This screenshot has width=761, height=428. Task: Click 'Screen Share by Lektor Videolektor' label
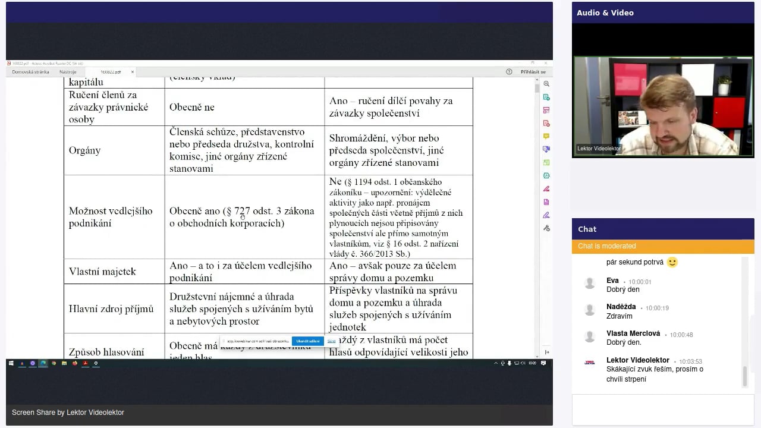pos(68,413)
